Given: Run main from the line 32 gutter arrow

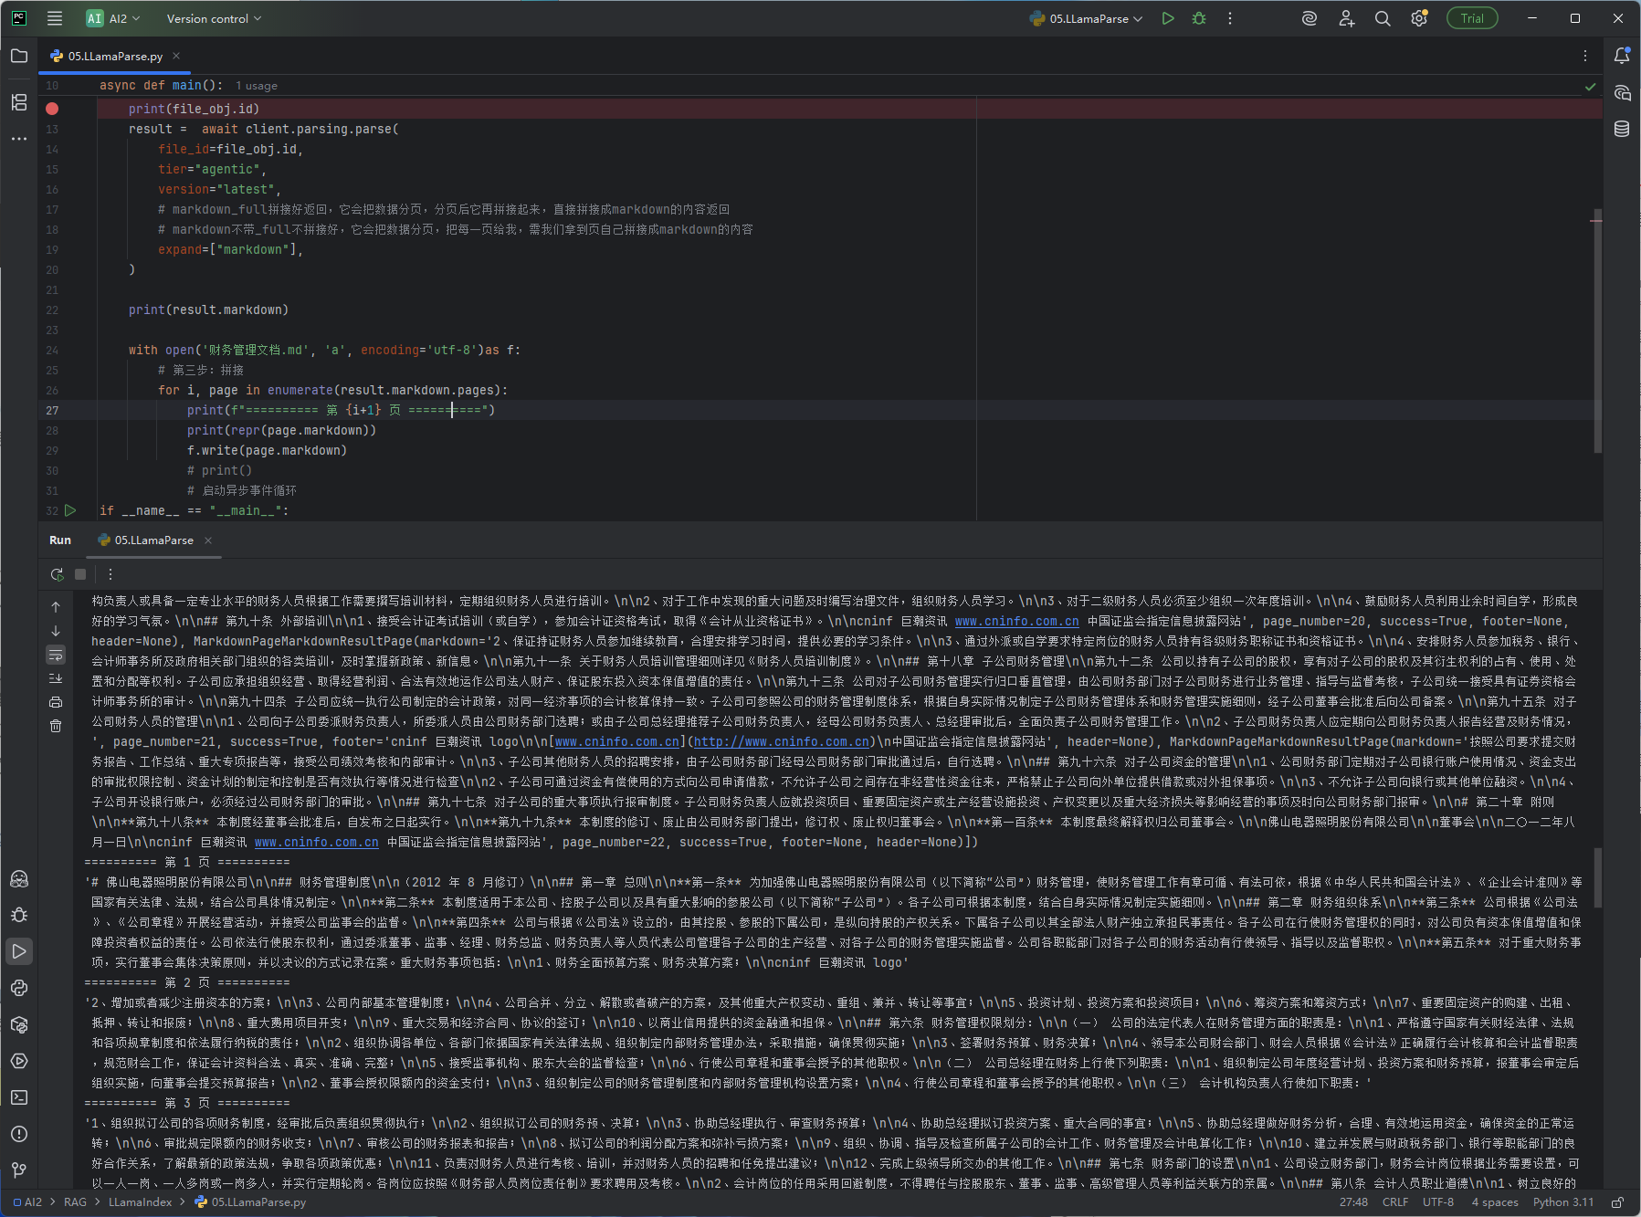Looking at the screenshot, I should pos(70,510).
